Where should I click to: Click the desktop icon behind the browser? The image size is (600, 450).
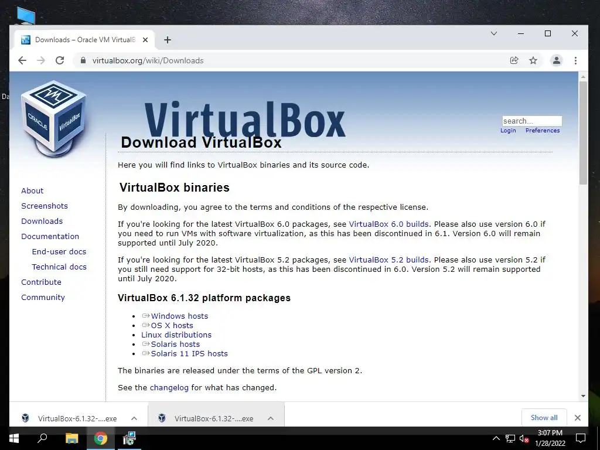click(x=26, y=16)
